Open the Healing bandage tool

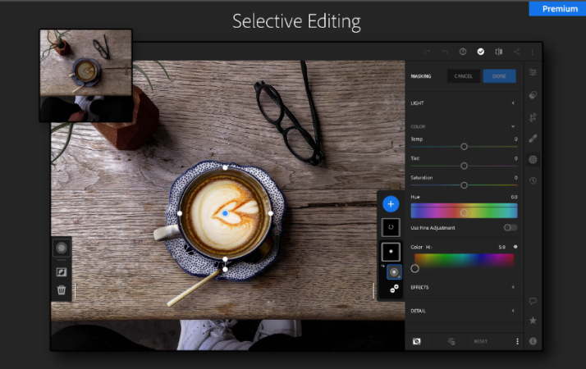533,138
